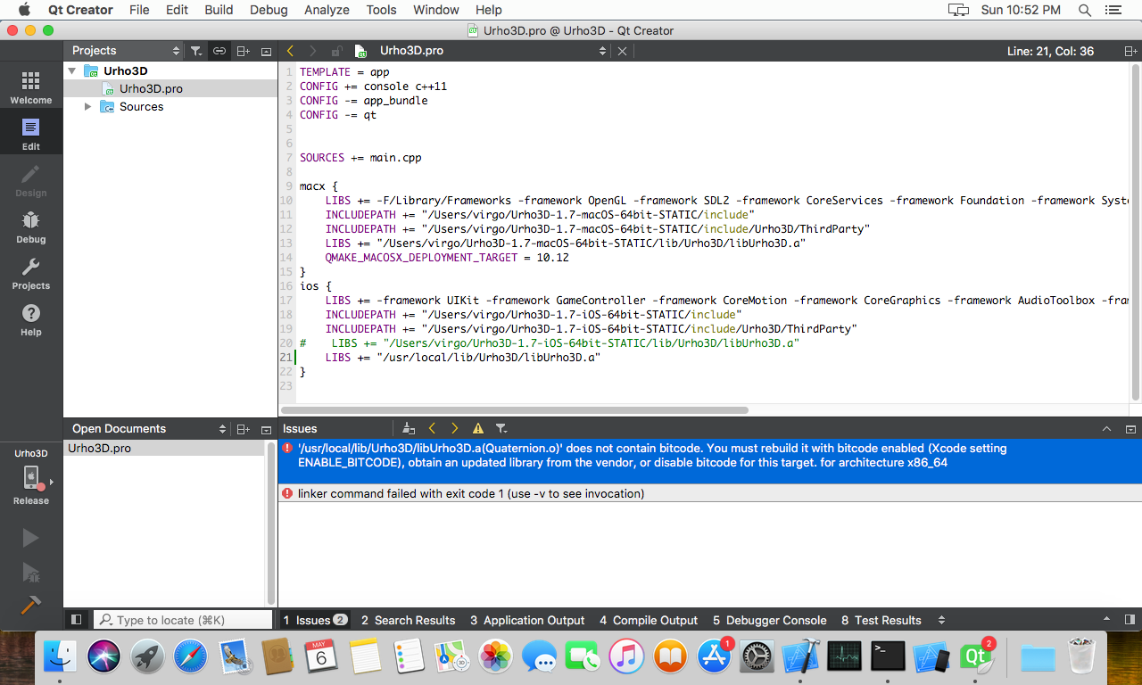
Task: Open Finder from the Dock
Action: coord(62,657)
